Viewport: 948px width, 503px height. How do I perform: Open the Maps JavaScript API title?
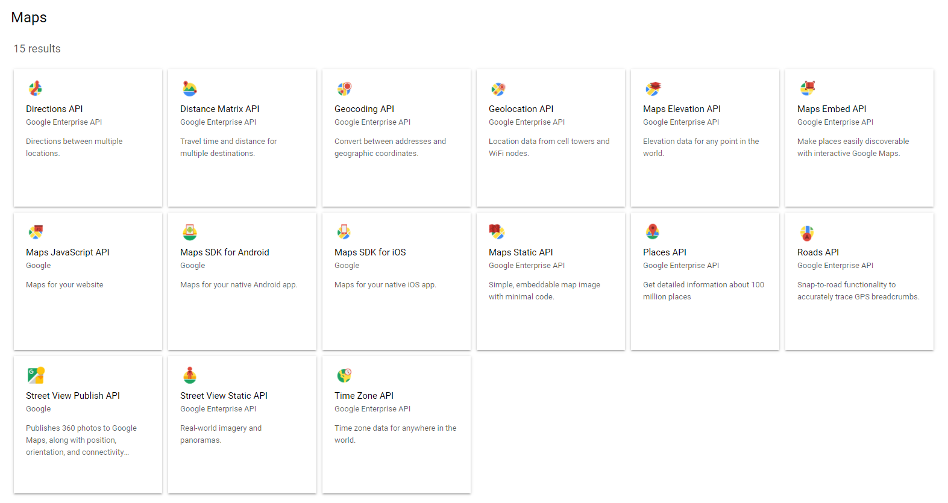coord(67,252)
